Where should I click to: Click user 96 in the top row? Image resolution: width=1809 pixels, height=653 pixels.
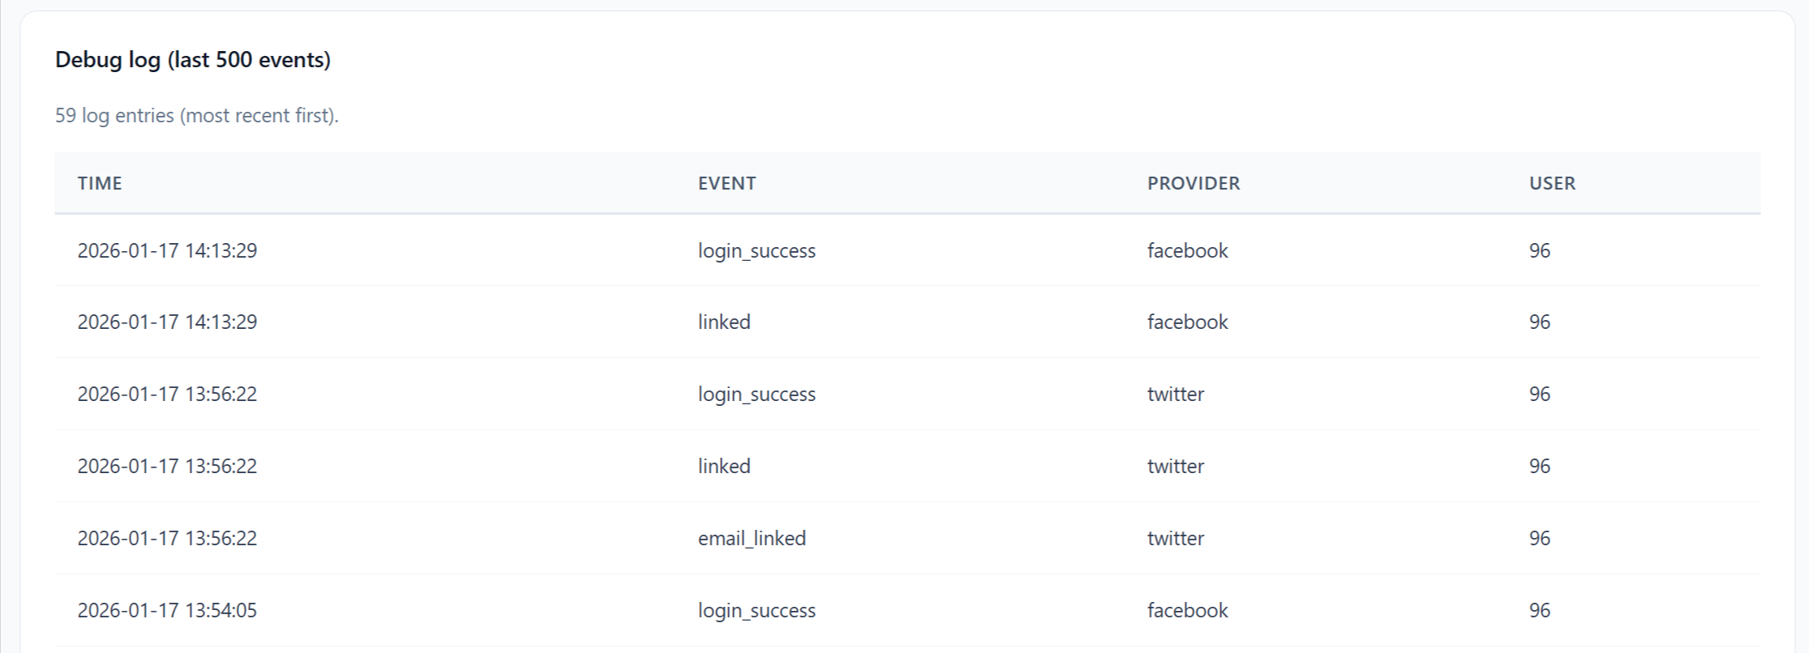coord(1539,251)
